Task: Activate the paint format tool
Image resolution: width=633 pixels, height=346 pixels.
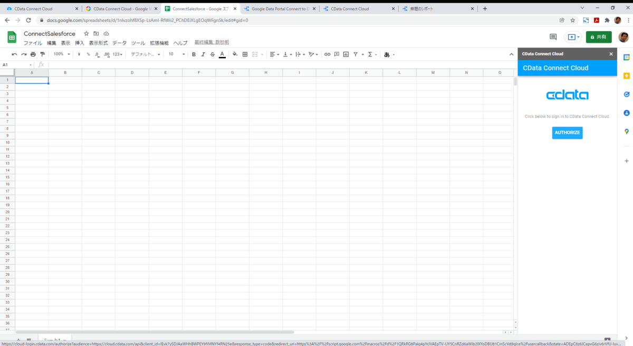Action: click(x=43, y=54)
